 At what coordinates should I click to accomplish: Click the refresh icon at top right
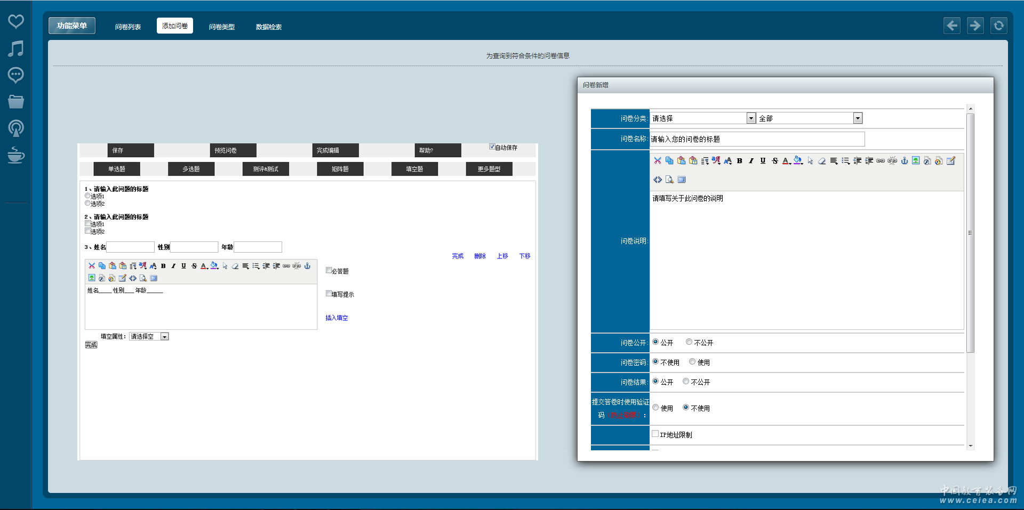pos(998,26)
